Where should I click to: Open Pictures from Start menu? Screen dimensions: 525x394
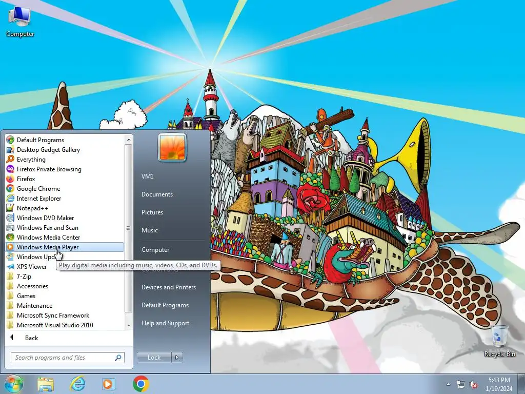click(x=152, y=212)
